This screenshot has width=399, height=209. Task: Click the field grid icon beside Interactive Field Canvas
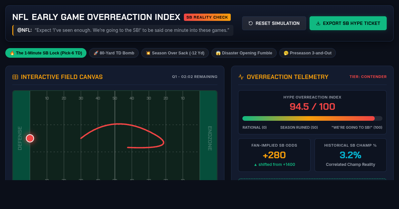[15, 77]
